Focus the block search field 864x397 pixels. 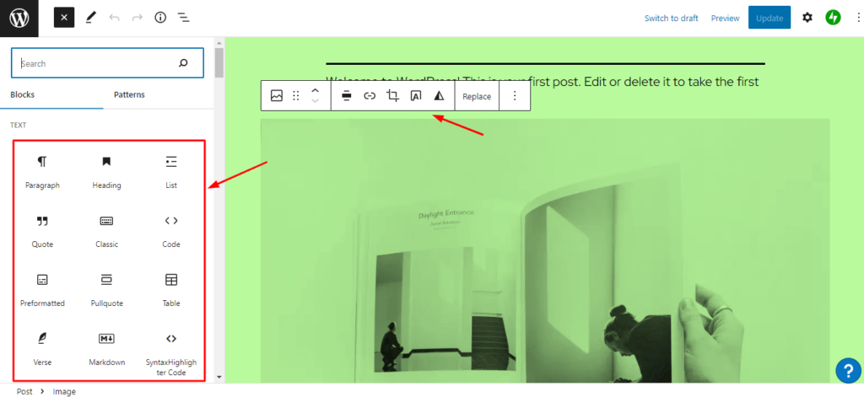click(x=97, y=63)
